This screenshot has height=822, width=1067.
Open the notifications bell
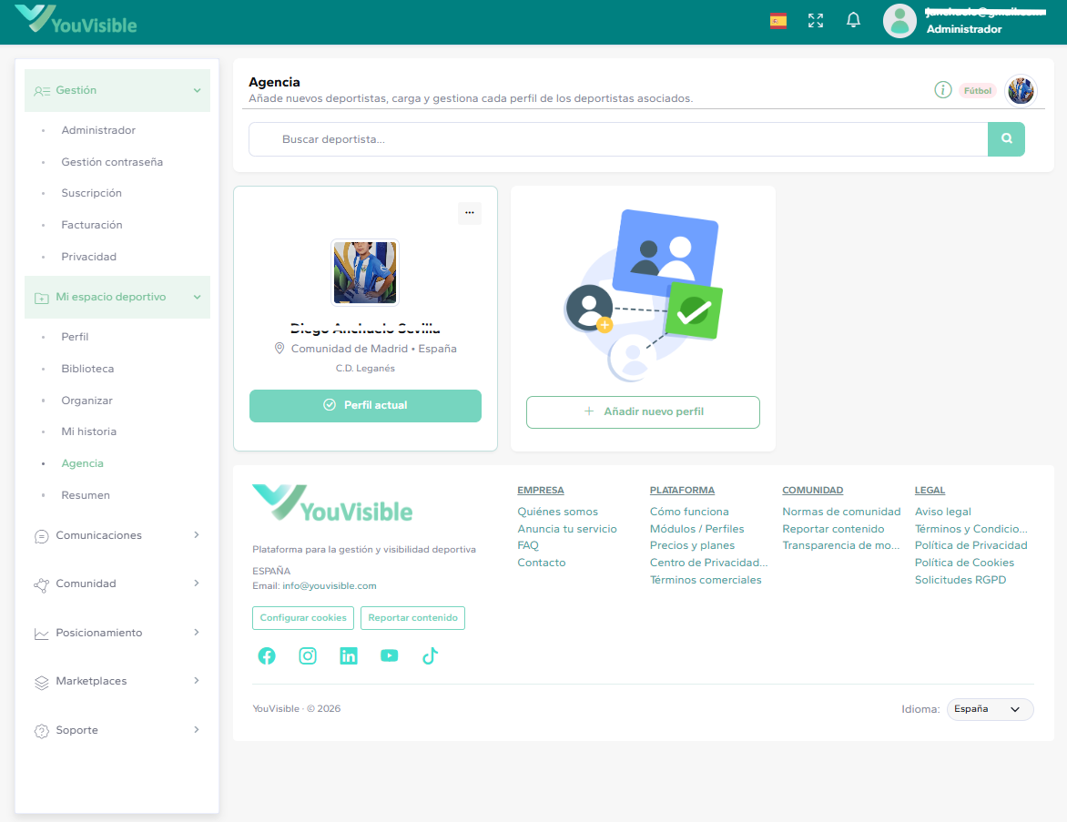[x=853, y=21]
